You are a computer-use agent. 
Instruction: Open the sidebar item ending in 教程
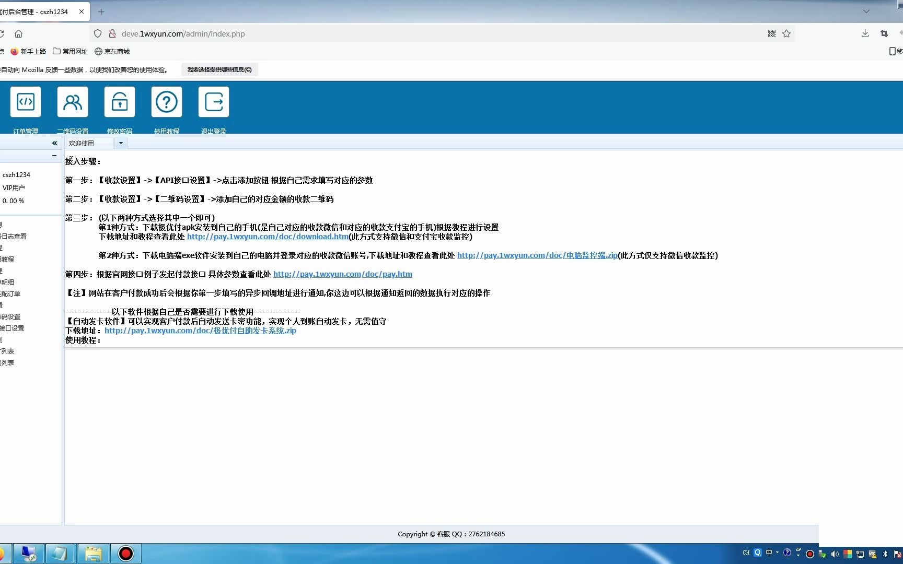click(x=7, y=259)
